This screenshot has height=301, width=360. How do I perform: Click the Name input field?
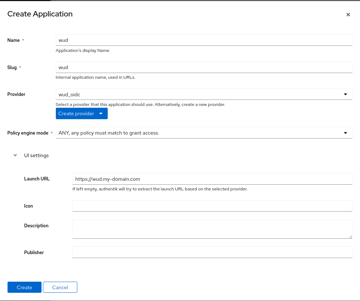click(204, 40)
